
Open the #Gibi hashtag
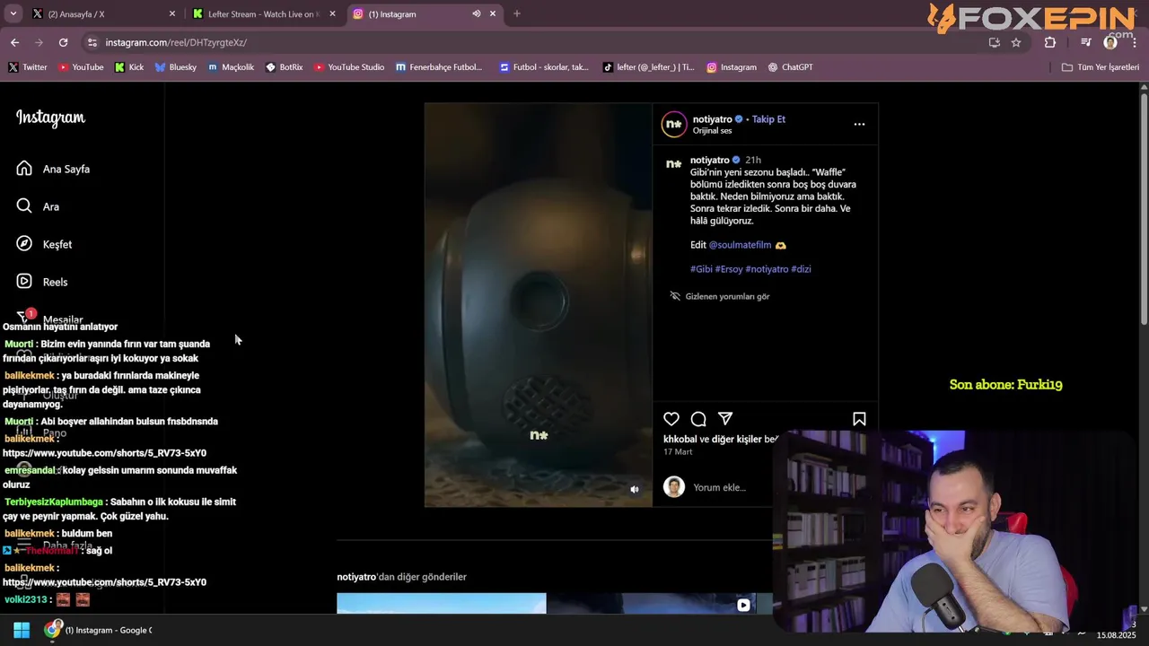pyautogui.click(x=701, y=269)
